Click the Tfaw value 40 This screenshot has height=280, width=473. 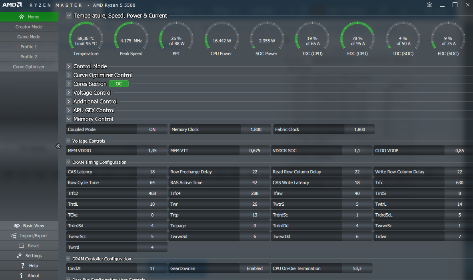click(357, 193)
